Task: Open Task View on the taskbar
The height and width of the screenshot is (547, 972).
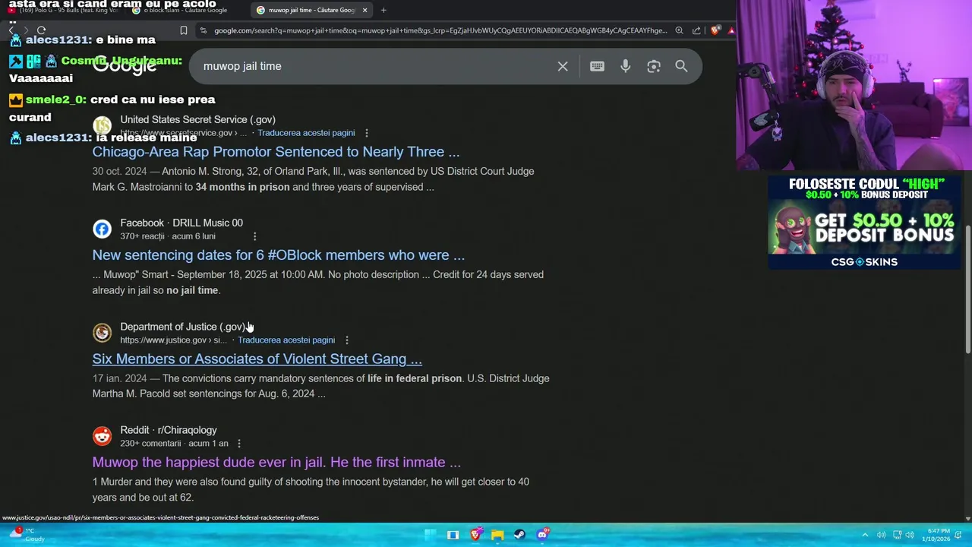Action: click(x=453, y=535)
